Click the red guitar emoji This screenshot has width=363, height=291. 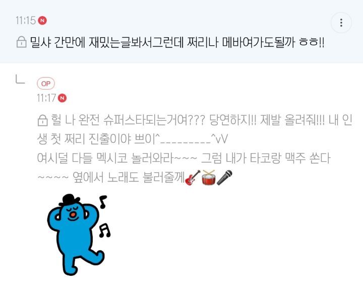193,178
